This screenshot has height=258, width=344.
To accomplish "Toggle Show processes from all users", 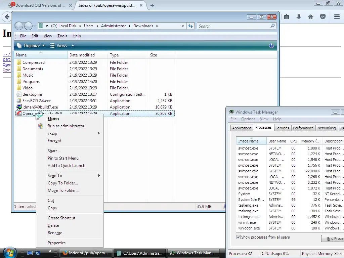I will (238, 237).
